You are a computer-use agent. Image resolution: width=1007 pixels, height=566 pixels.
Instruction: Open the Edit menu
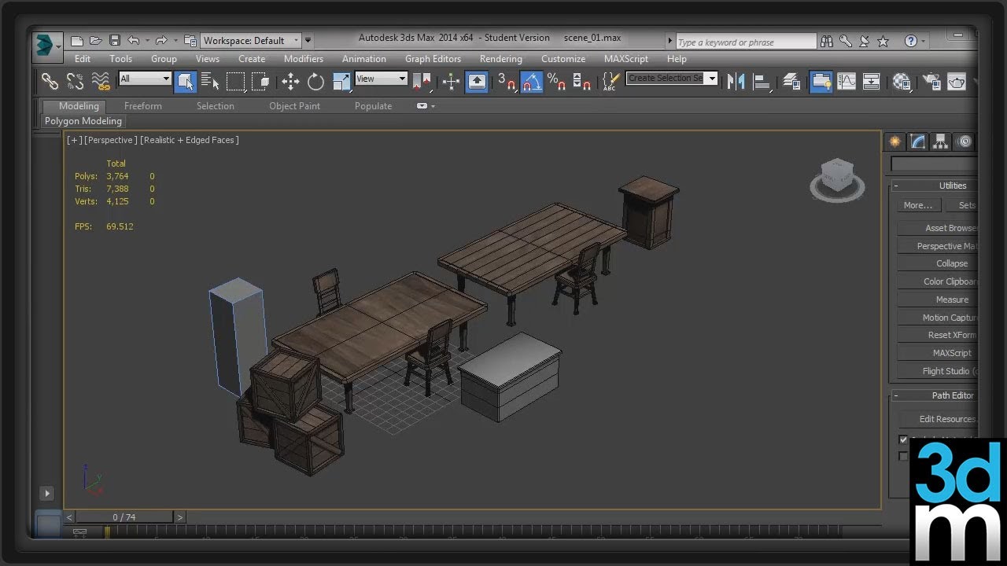[x=83, y=59]
